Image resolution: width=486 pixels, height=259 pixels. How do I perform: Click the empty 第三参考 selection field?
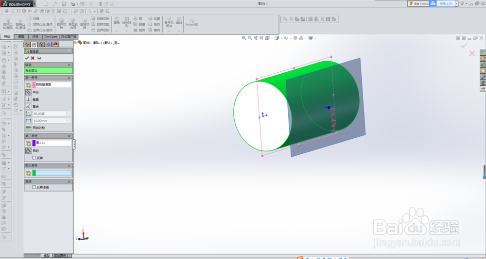52,173
